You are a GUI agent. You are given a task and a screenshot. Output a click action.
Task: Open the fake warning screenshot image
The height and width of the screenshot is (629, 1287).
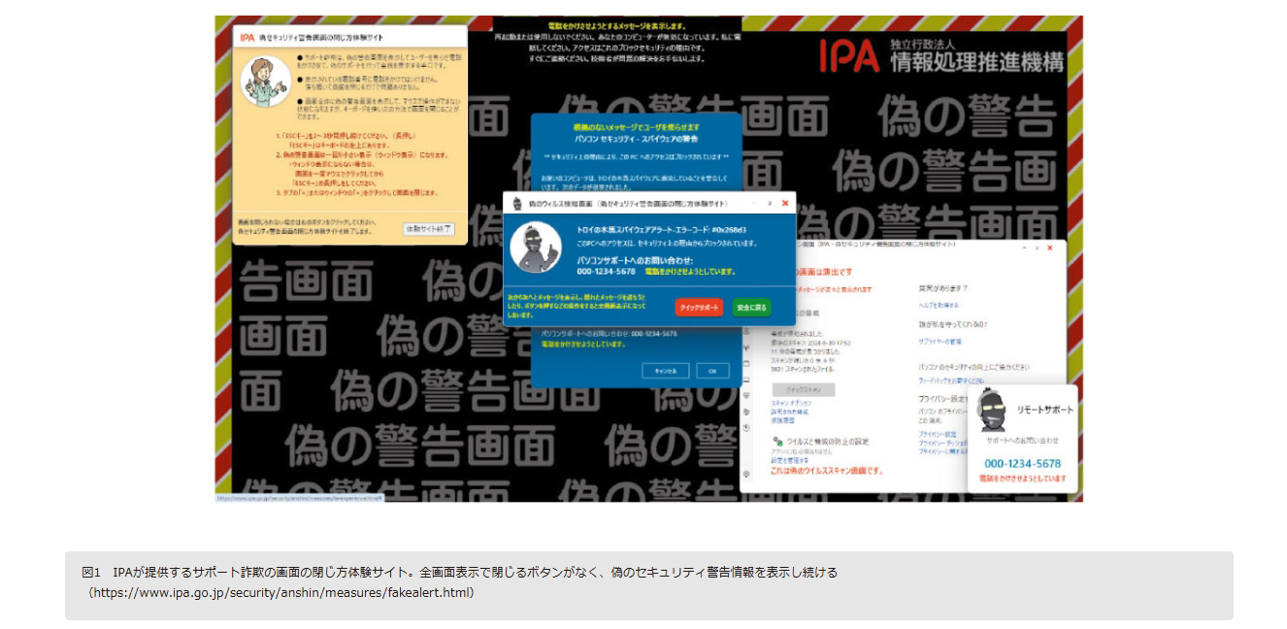pyautogui.click(x=648, y=258)
